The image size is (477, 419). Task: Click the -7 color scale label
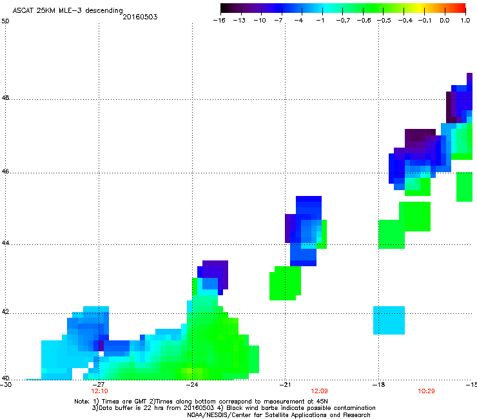[x=278, y=21]
